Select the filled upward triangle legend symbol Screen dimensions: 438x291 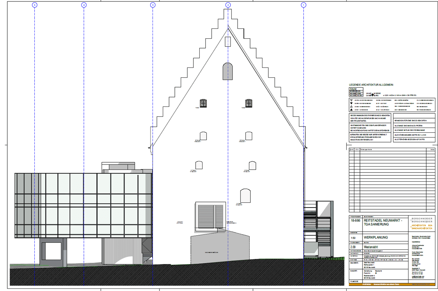tap(351, 109)
